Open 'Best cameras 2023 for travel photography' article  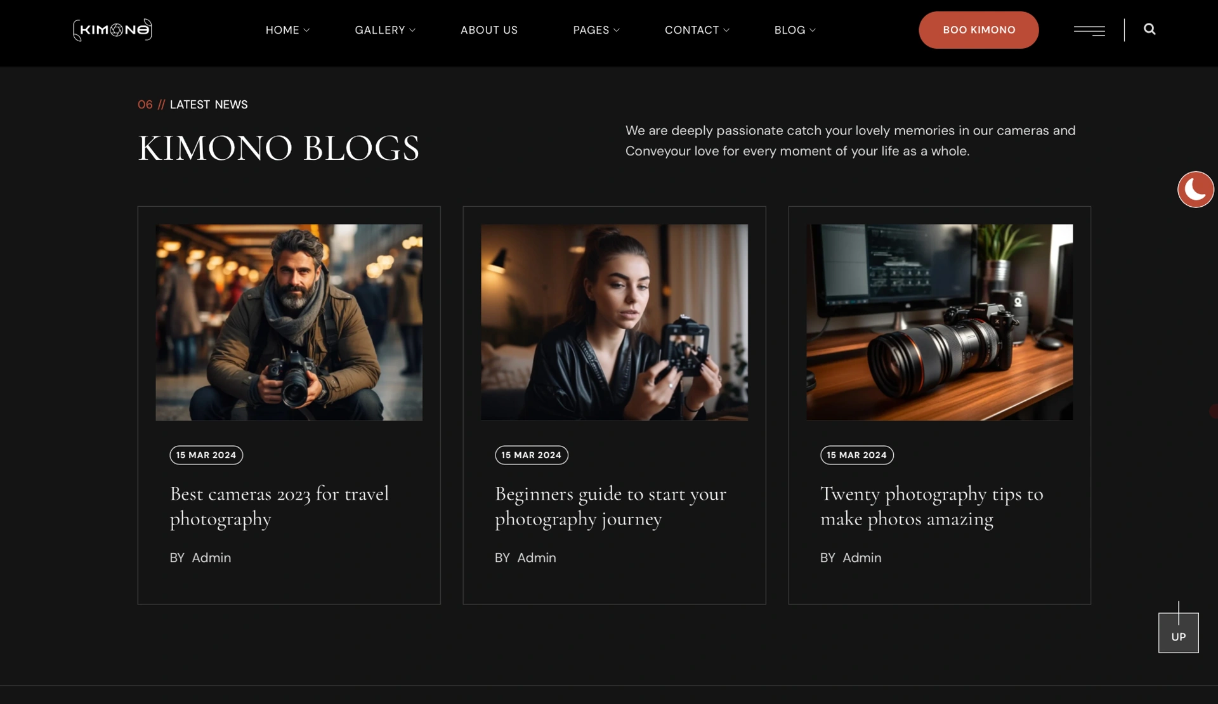click(279, 506)
